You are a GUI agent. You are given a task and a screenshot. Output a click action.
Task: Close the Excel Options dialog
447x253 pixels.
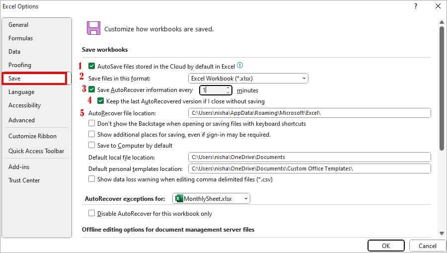438,6
